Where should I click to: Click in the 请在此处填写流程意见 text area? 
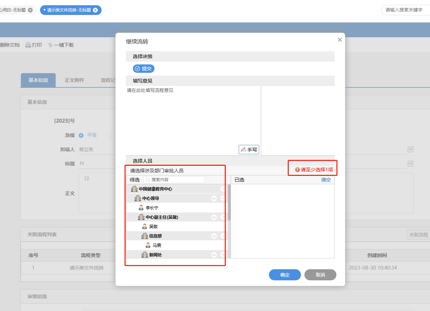(x=193, y=120)
